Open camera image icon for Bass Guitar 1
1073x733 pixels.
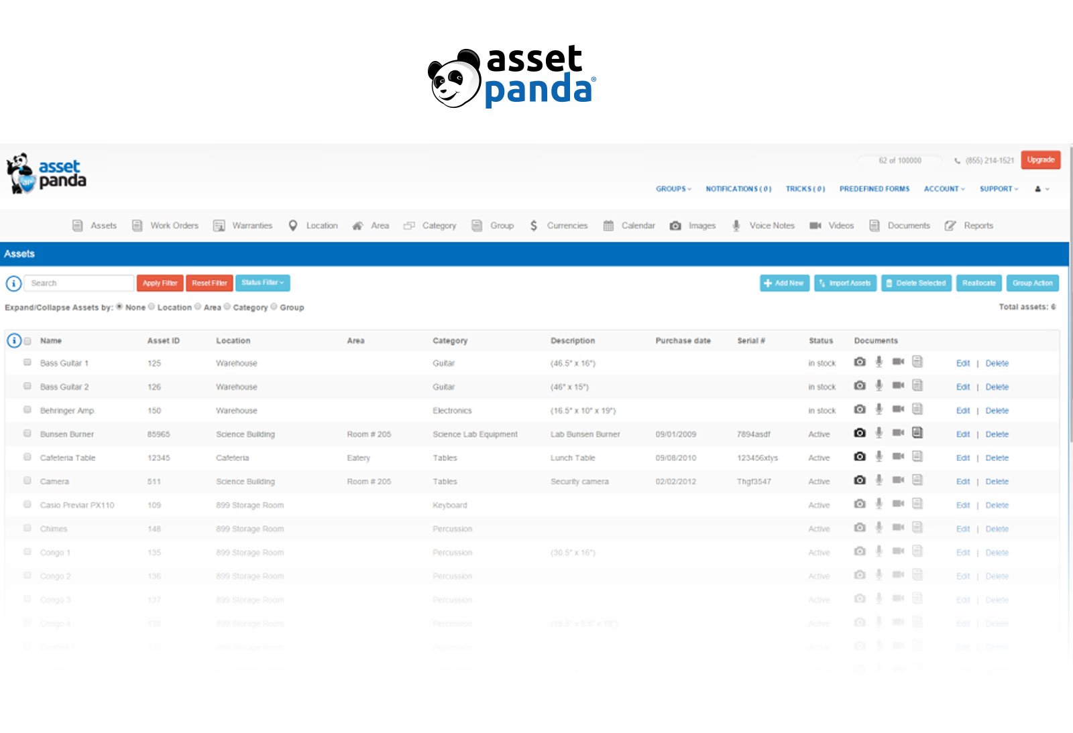(860, 362)
